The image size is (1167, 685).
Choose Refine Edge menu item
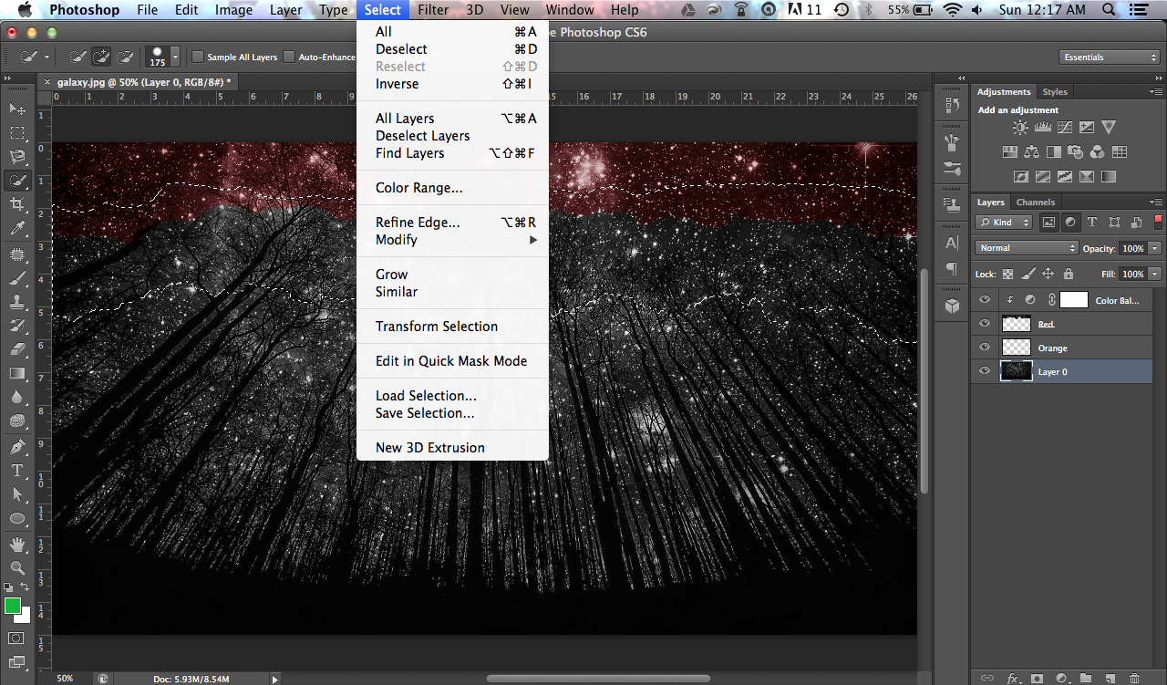(452, 223)
